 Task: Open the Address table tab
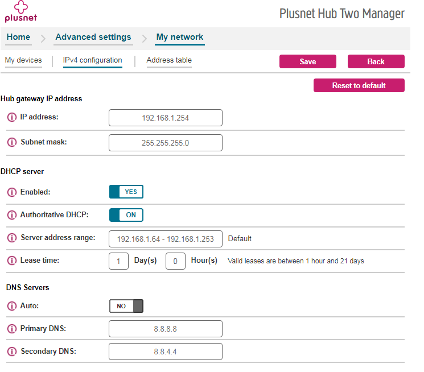[x=169, y=60]
